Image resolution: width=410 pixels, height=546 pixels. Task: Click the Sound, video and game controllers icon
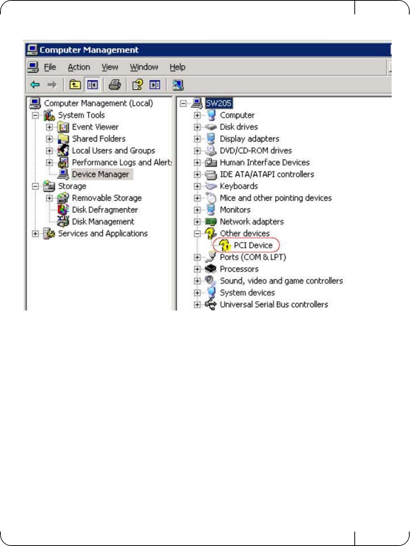pyautogui.click(x=210, y=281)
